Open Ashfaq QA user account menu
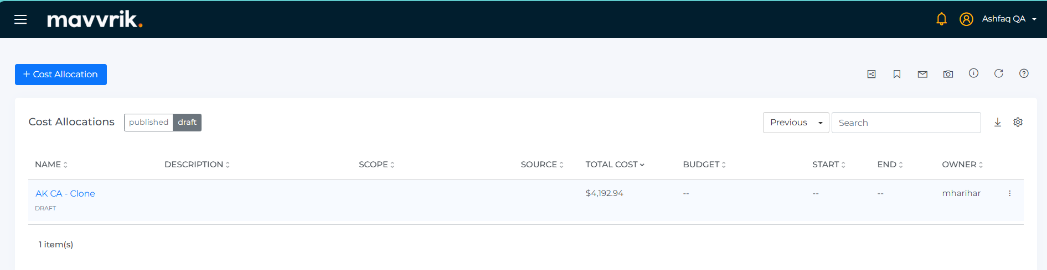Screen dimensions: 1047x270 [x=1008, y=19]
